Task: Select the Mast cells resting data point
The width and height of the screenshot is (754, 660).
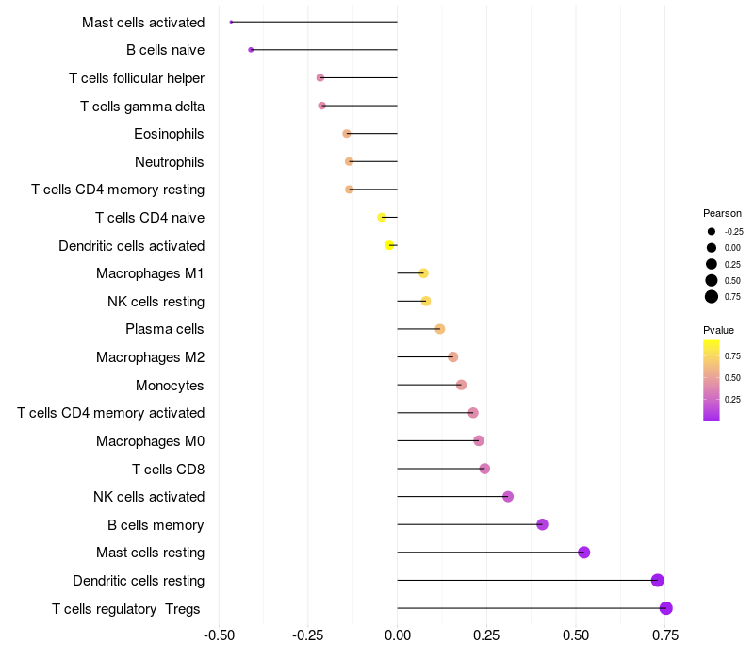Action: (x=583, y=553)
